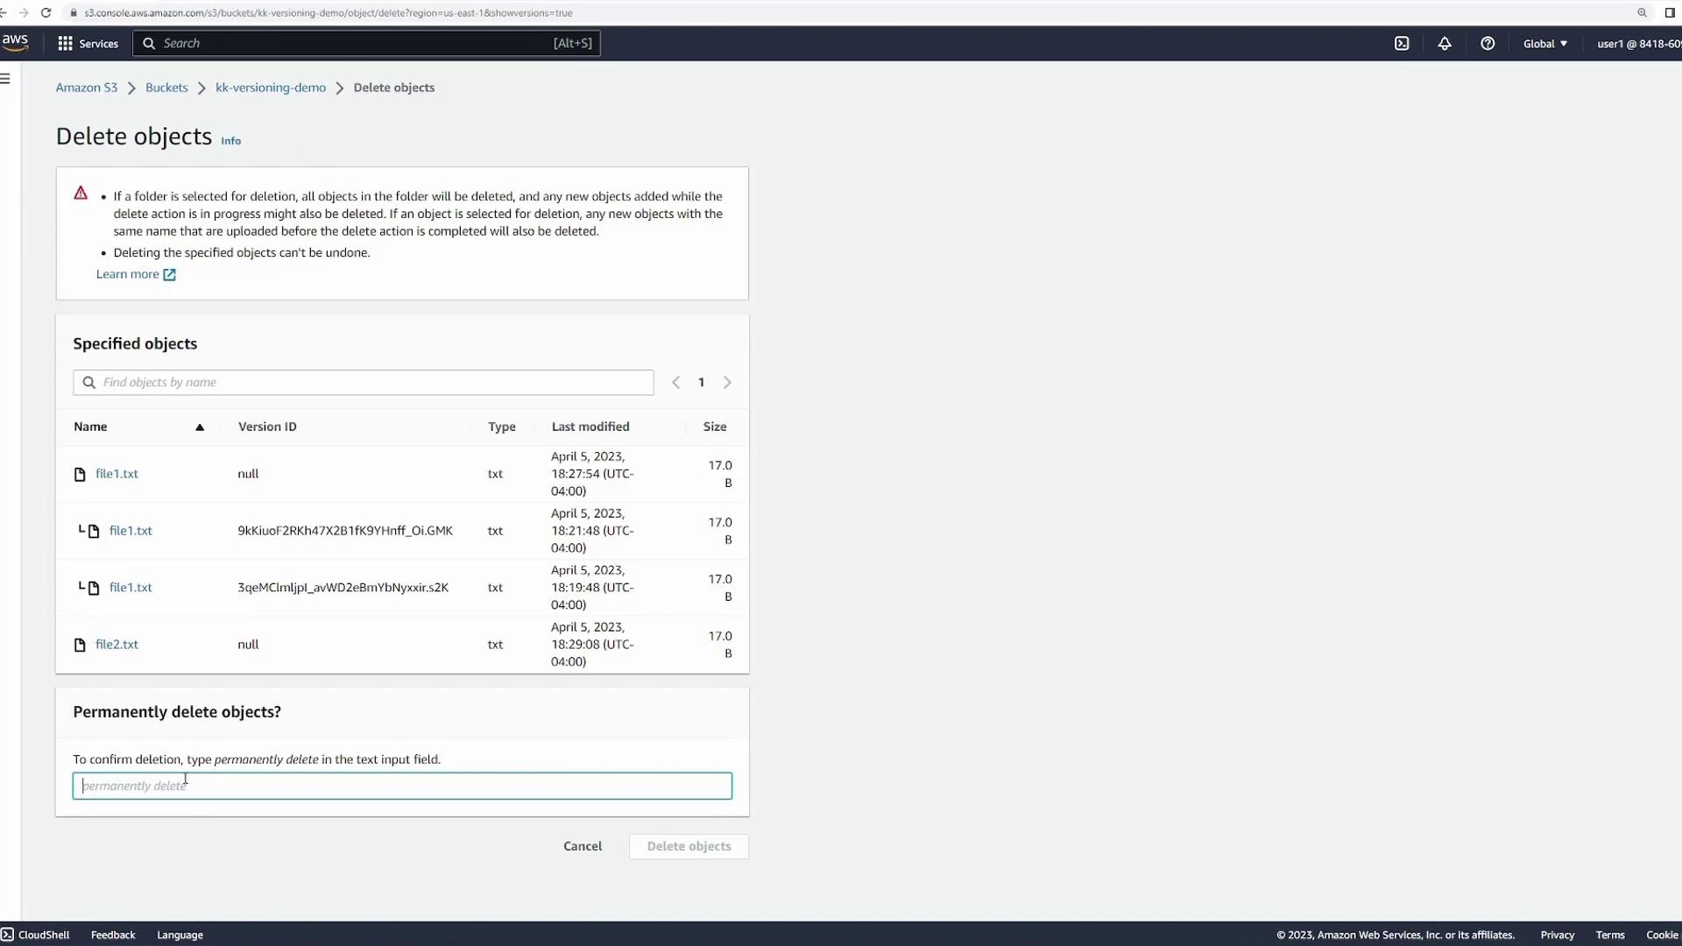The image size is (1682, 946).
Task: Click the Find objects by name search box
Action: [x=364, y=383]
